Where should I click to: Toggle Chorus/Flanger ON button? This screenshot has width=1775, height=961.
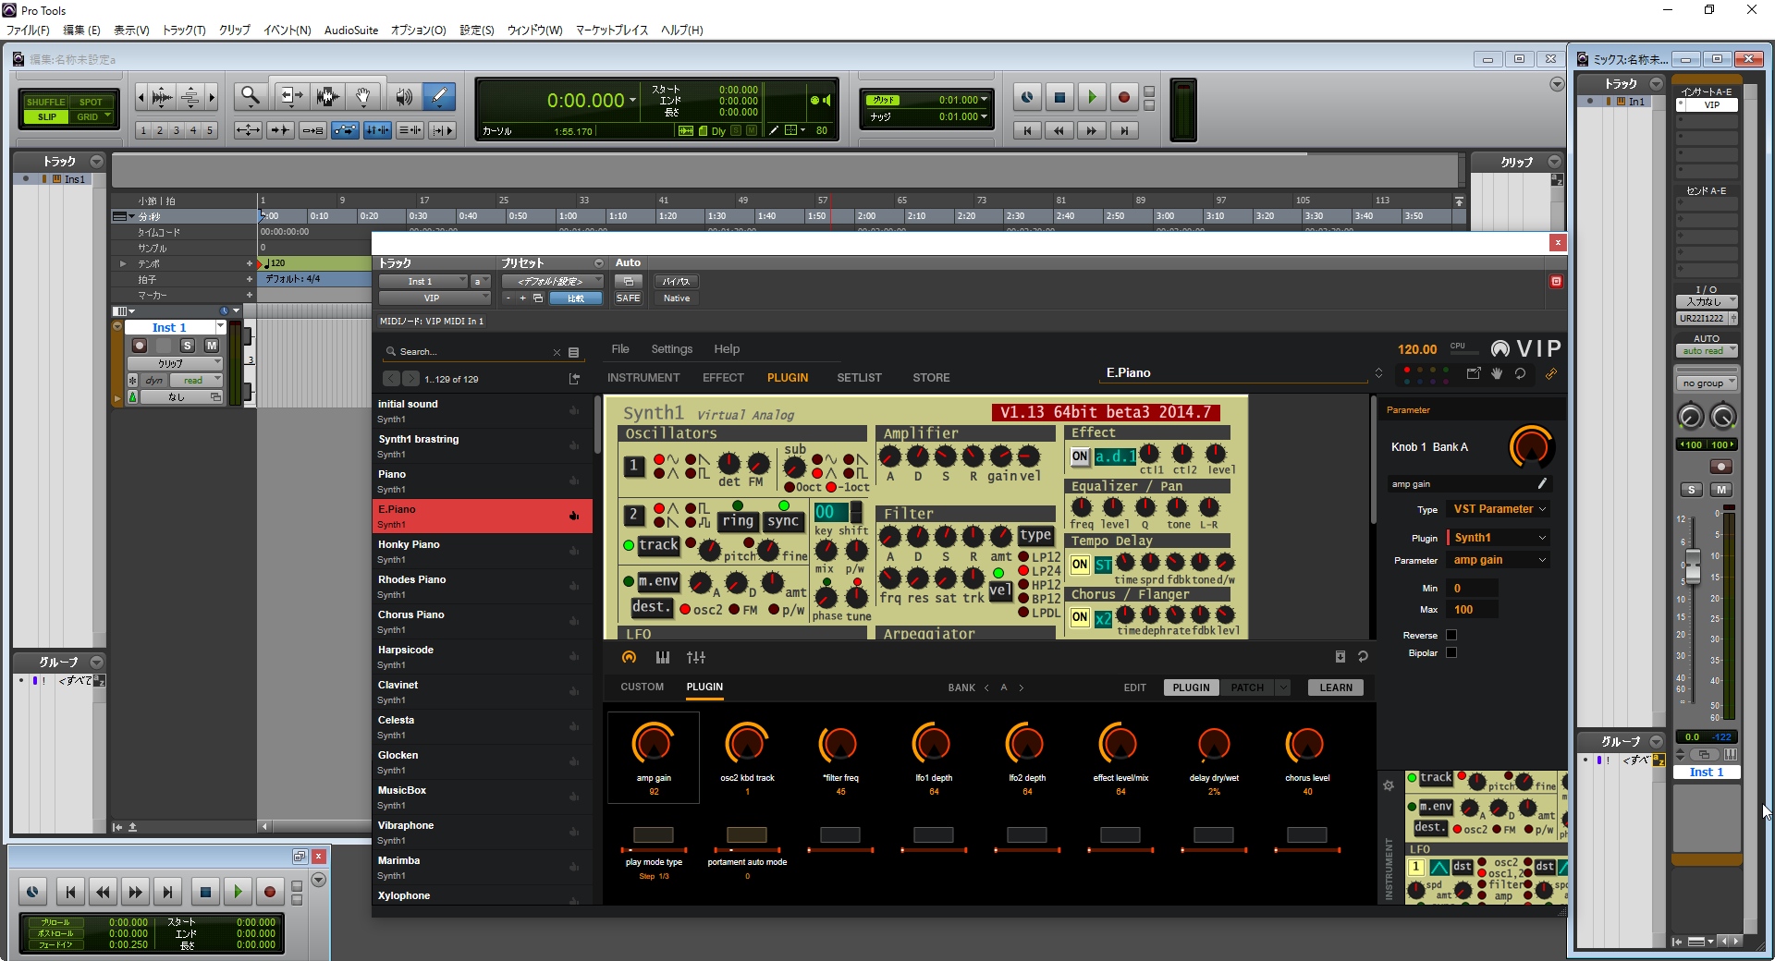pos(1079,617)
